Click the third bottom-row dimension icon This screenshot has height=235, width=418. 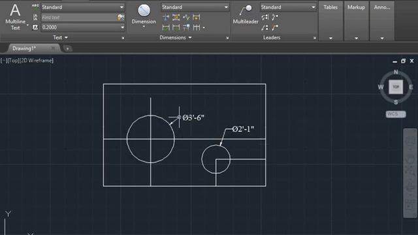[x=186, y=27]
